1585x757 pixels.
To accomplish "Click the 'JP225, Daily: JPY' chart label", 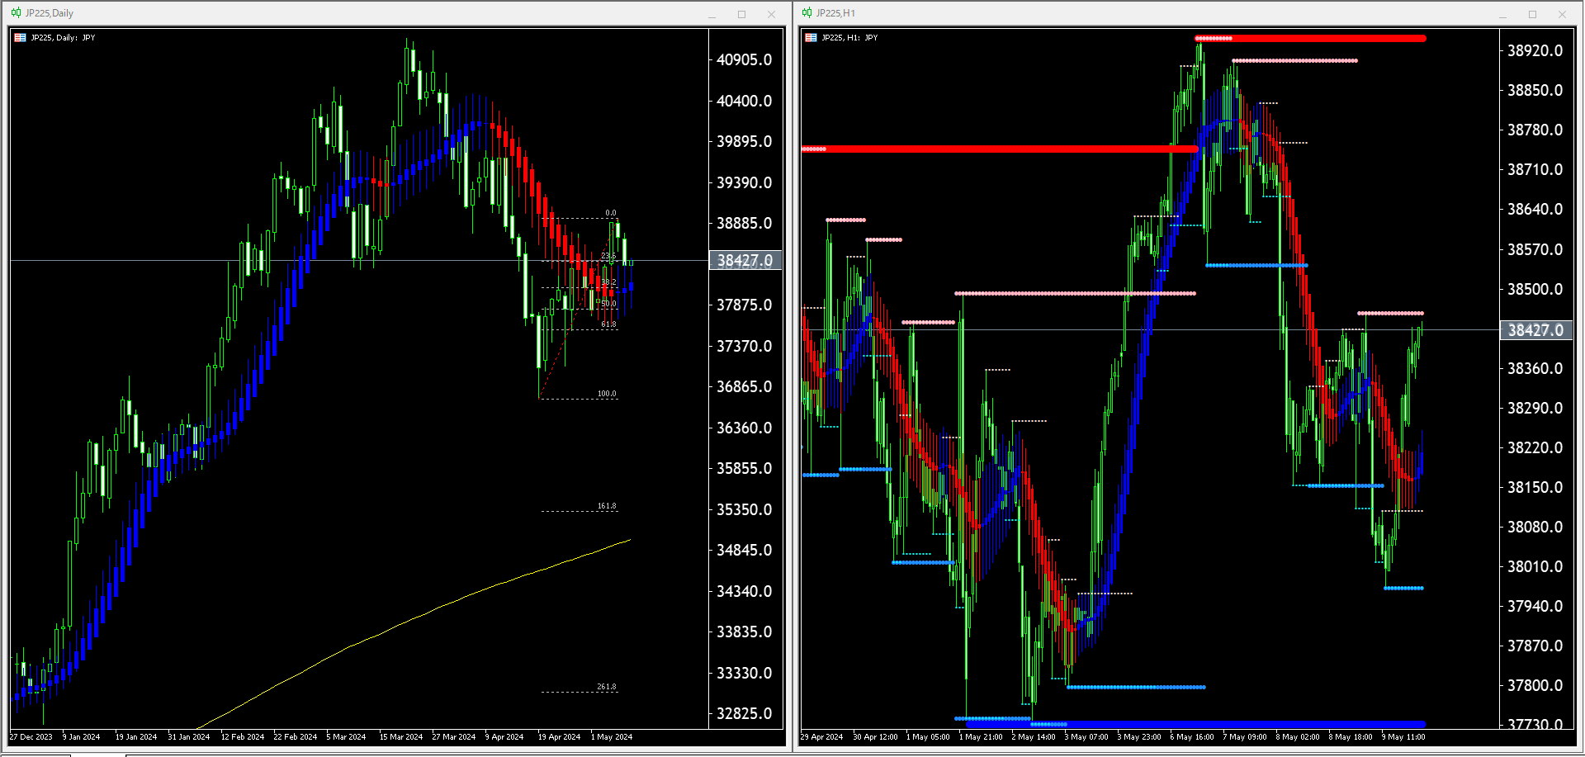I will click(63, 38).
